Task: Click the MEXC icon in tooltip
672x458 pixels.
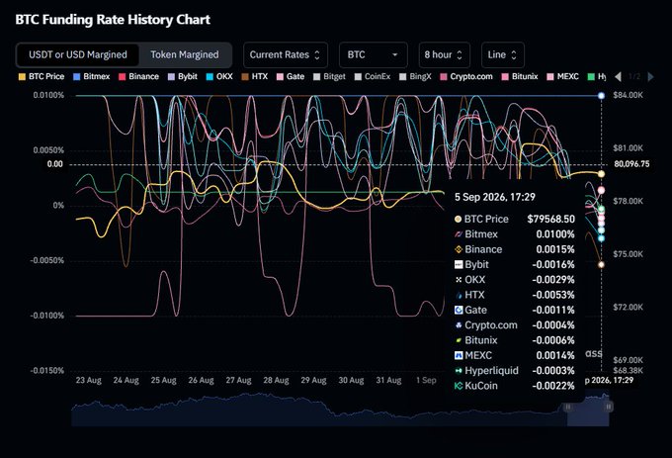Action: [459, 355]
